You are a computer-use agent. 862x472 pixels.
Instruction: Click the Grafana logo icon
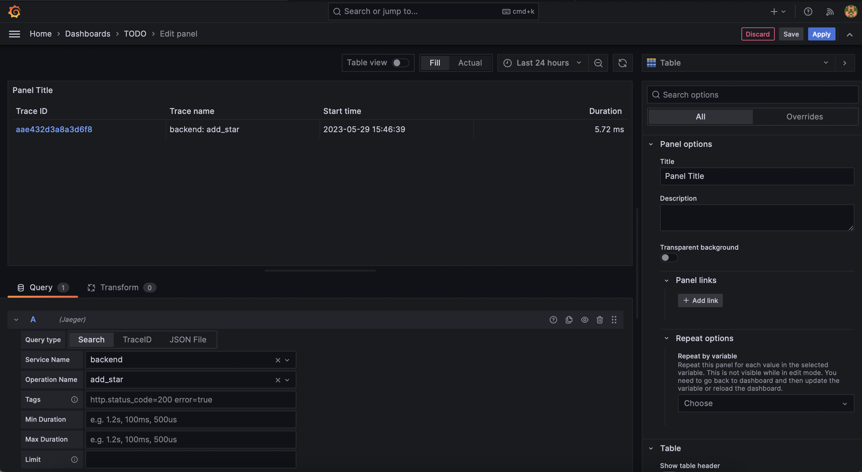click(x=14, y=11)
